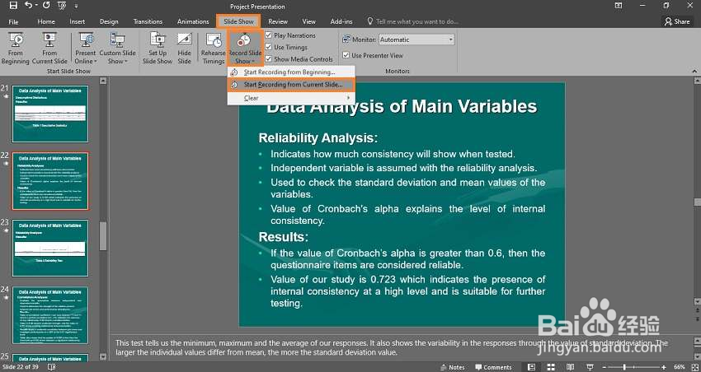Collapse the ribbon with the chevron arrow
The height and width of the screenshot is (372, 701).
tap(694, 71)
